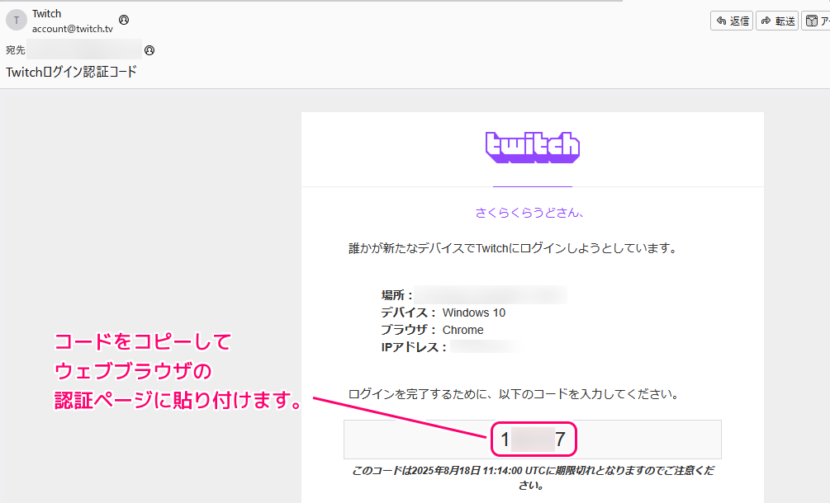The image size is (830, 503).
Task: Click the device value Windows 10
Action: coord(474,313)
